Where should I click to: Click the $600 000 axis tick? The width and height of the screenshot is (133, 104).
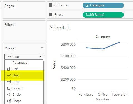[x=68, y=56]
